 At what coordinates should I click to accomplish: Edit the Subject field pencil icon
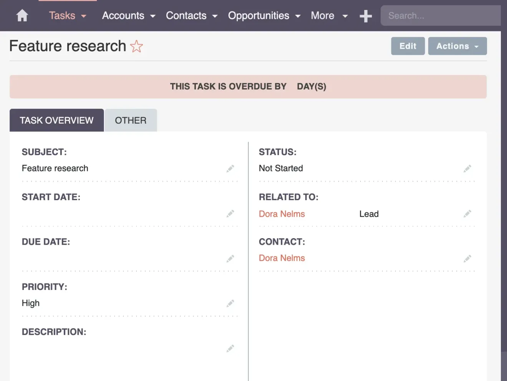(x=230, y=168)
